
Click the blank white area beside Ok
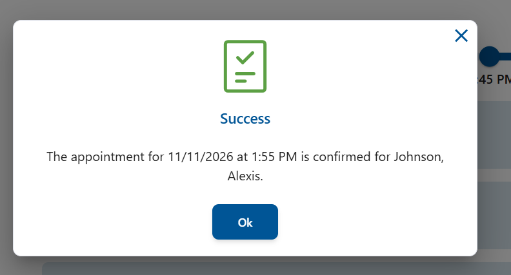[x=361, y=222]
